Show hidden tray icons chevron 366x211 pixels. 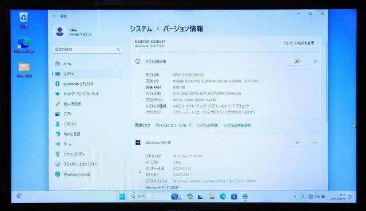click(295, 197)
